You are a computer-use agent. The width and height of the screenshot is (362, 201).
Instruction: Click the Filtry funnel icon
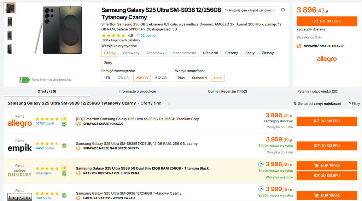[x=350, y=103]
